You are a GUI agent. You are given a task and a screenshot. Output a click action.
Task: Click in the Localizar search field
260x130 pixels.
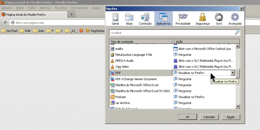172,33
